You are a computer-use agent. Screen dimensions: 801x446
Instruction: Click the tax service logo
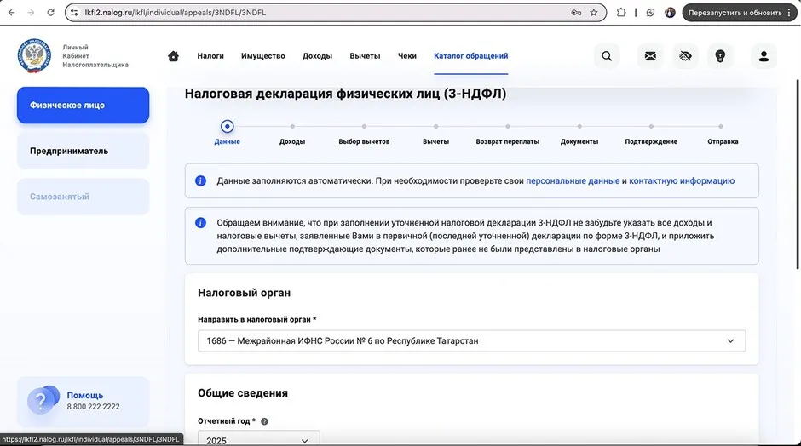[x=34, y=55]
